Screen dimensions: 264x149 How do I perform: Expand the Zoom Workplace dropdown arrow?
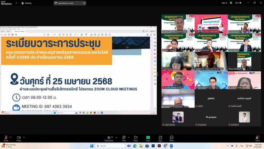point(16,3)
